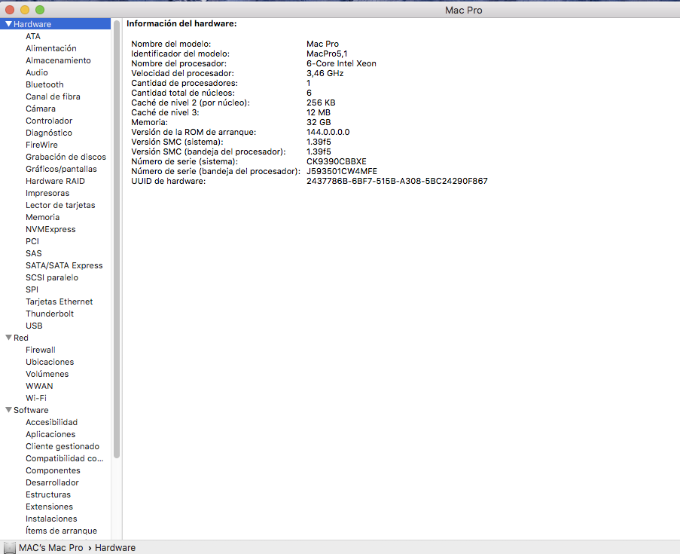The width and height of the screenshot is (680, 554).
Task: Select SAS in sidebar
Action: [x=33, y=253]
